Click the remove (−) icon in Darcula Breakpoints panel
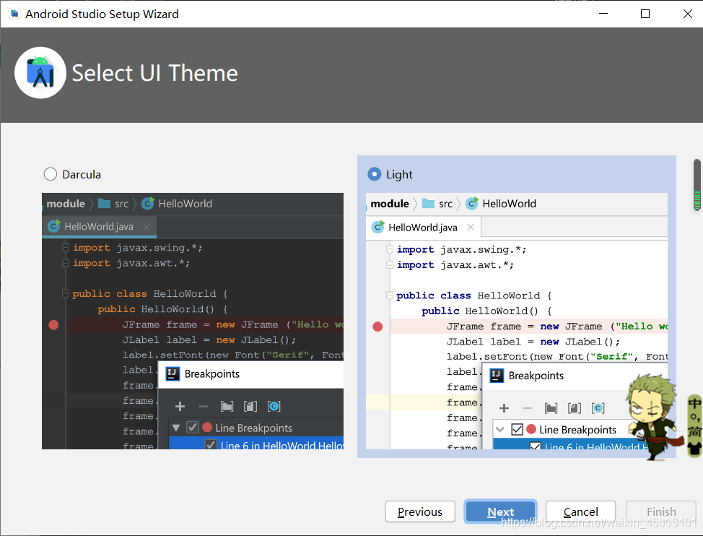The image size is (703, 536). click(204, 407)
